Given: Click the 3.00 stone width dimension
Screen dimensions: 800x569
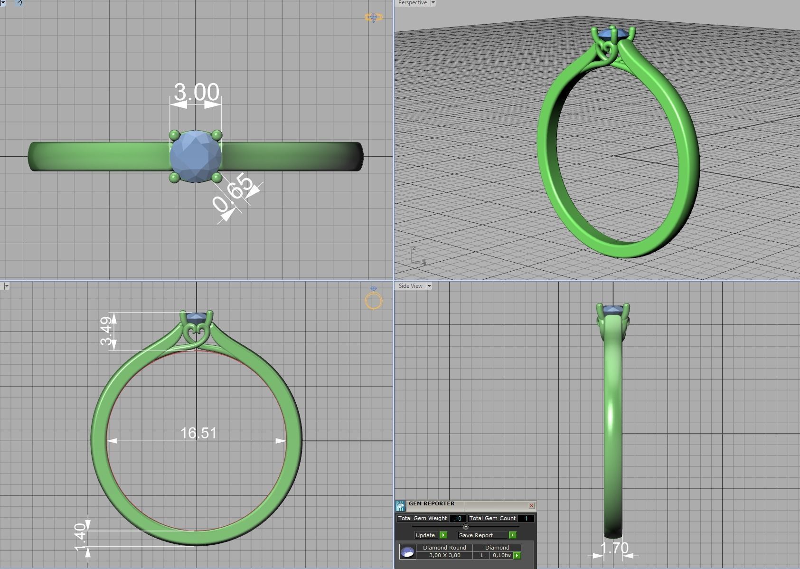Looking at the screenshot, I should pos(196,92).
